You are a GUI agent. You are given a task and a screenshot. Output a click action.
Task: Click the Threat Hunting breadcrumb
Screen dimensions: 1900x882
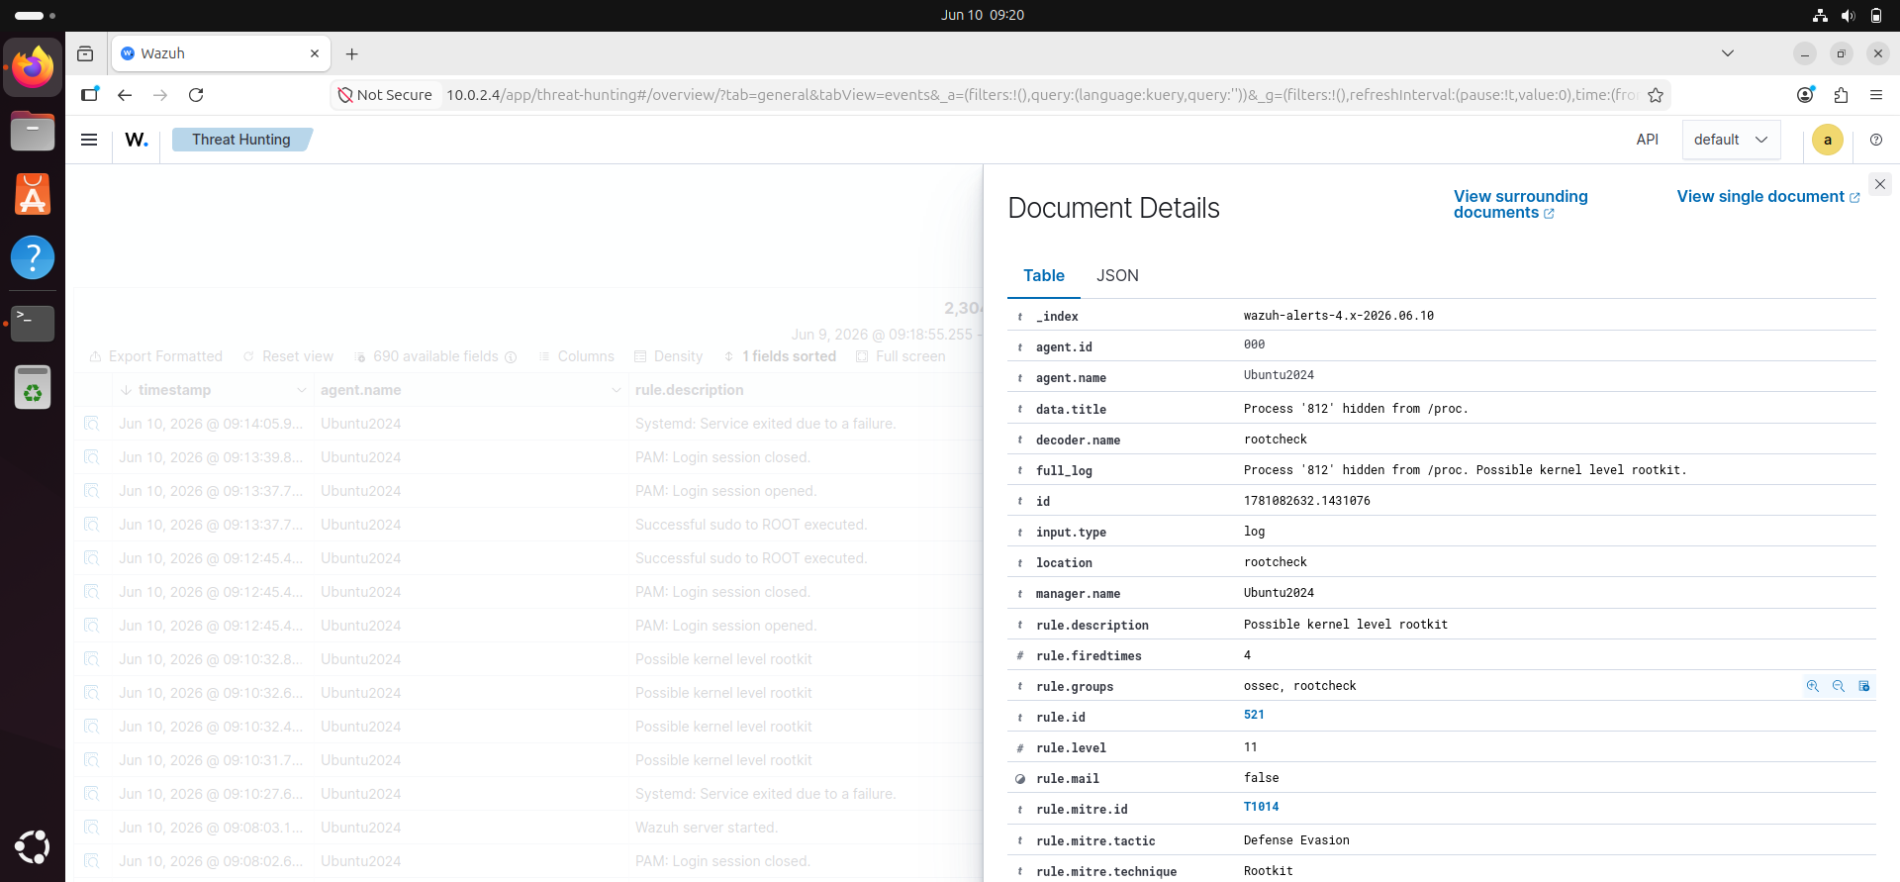[x=241, y=140]
